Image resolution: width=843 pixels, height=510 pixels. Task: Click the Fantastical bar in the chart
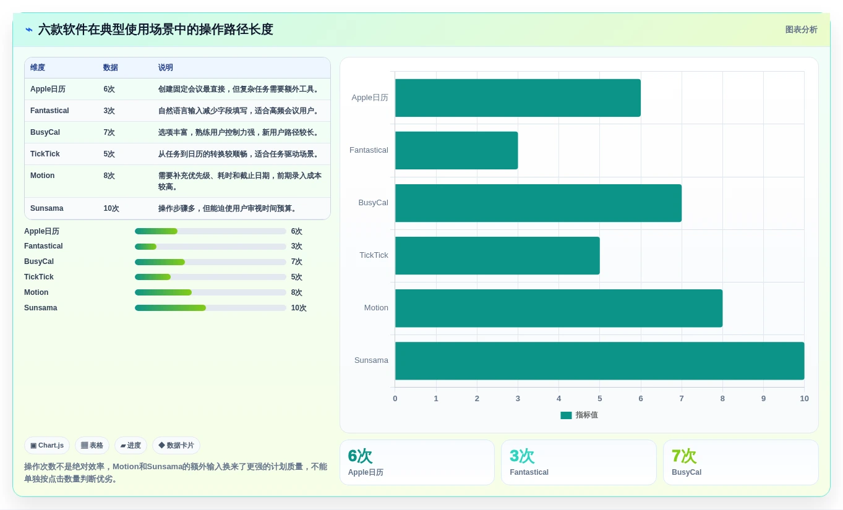tap(456, 150)
